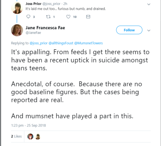Click the second liker's avatar
Image resolution: width=161 pixels, height=146 pixels.
coord(38,136)
